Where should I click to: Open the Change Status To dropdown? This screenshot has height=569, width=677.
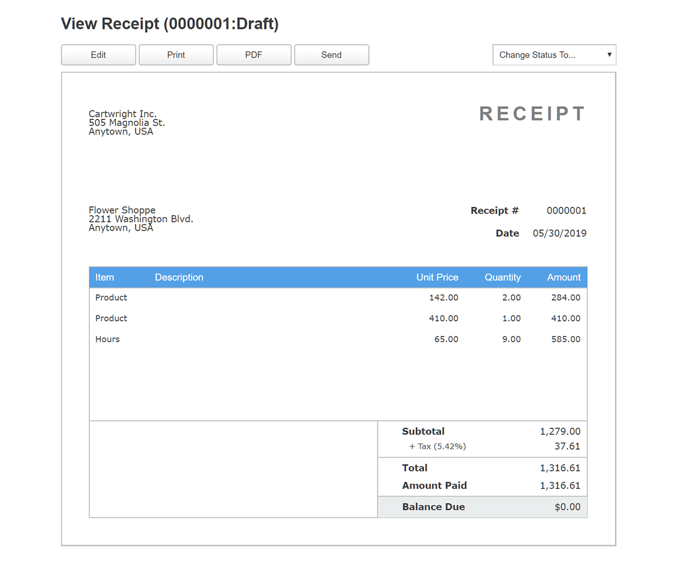555,55
